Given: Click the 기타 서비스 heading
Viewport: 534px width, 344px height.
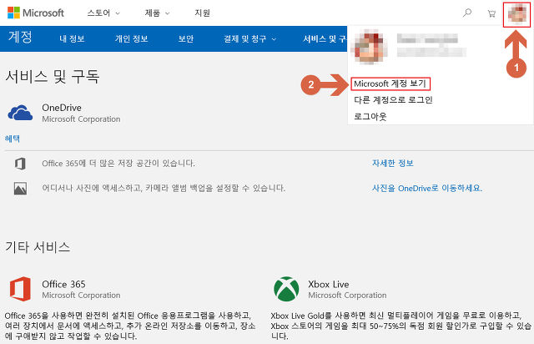Looking at the screenshot, I should click(38, 247).
